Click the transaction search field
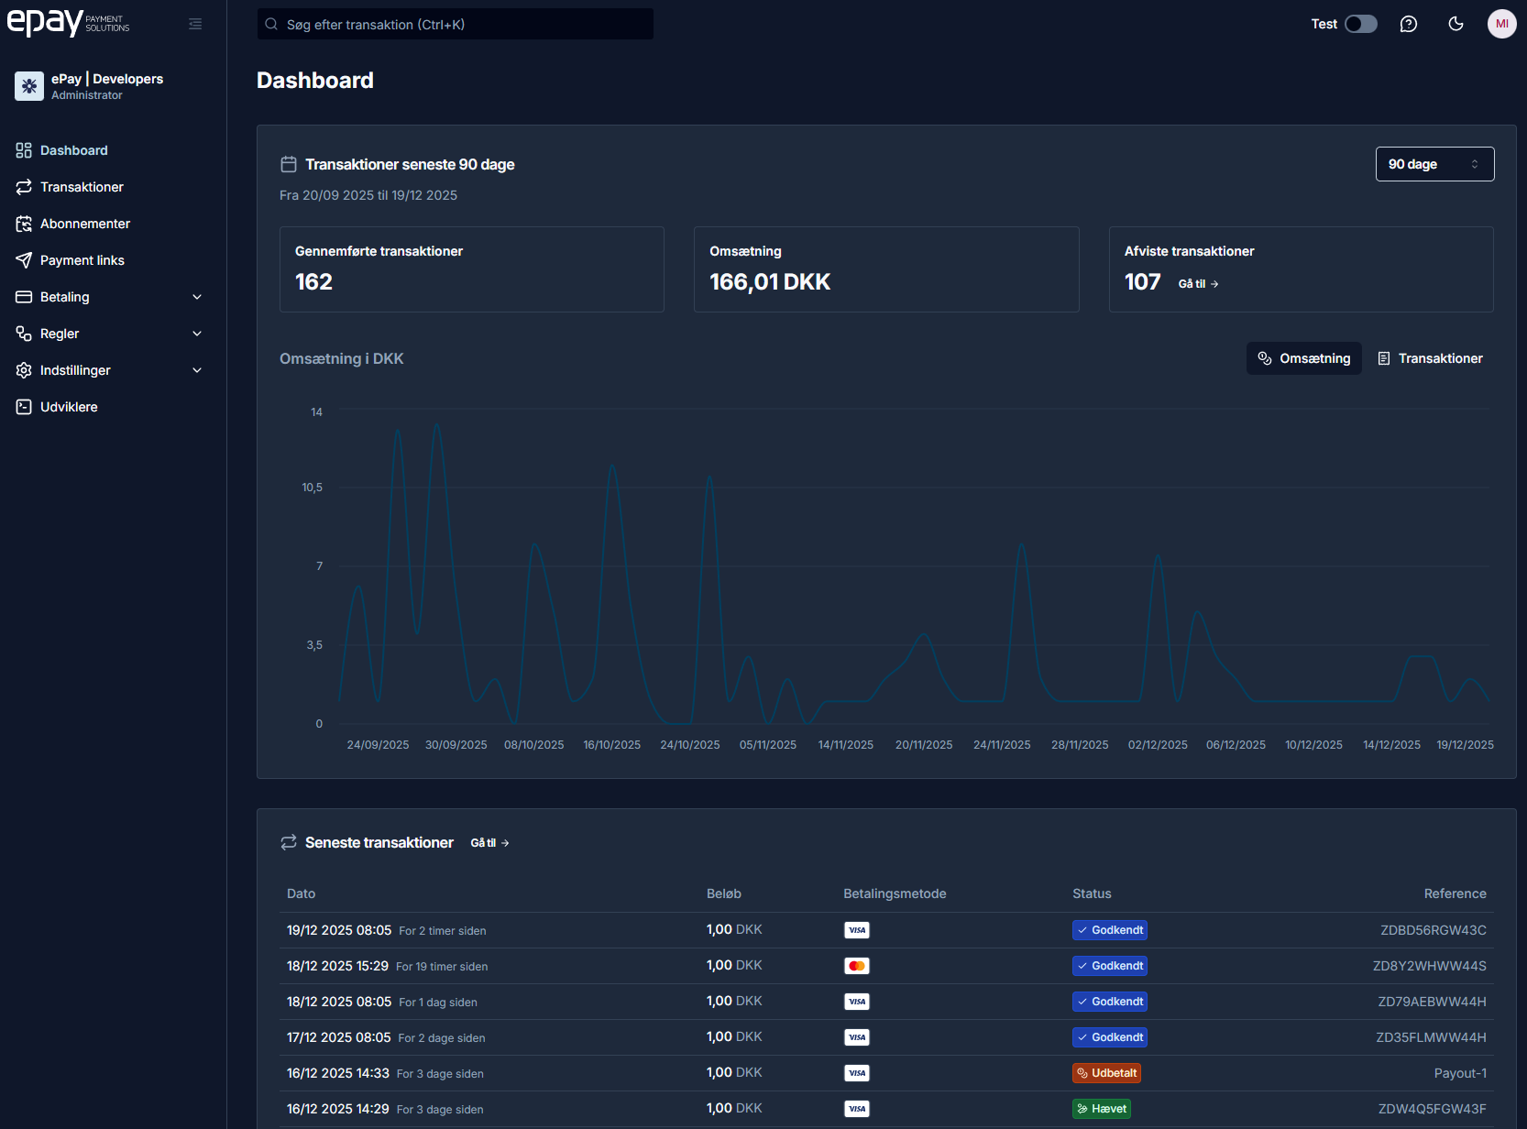This screenshot has height=1129, width=1527. pos(455,24)
